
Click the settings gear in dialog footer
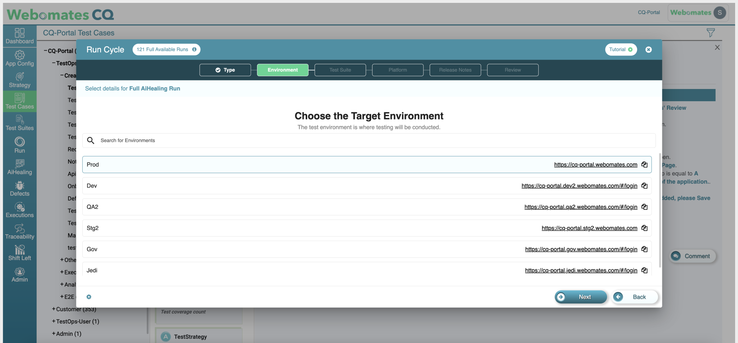point(89,297)
